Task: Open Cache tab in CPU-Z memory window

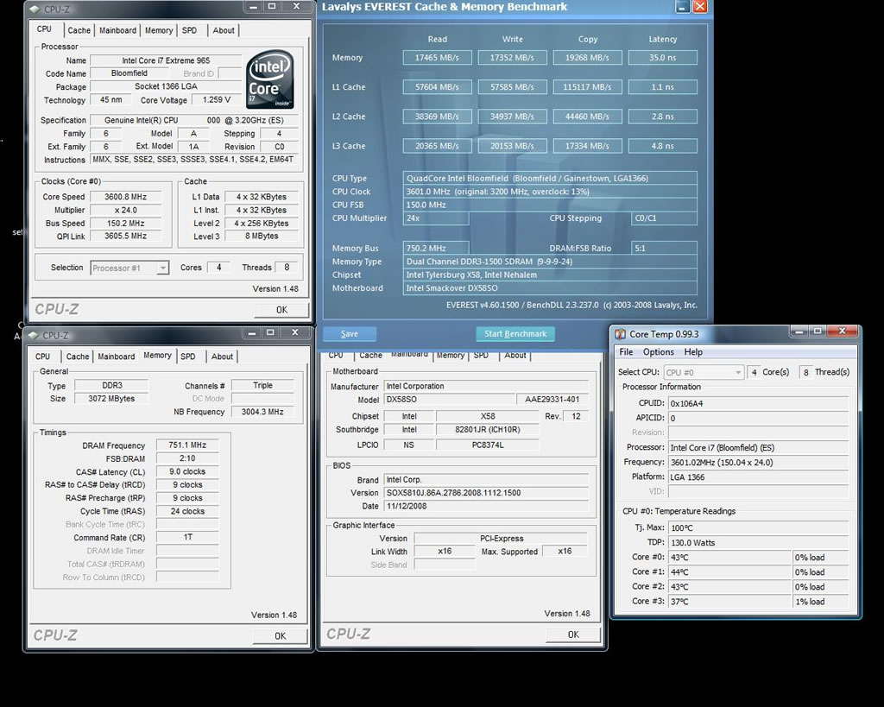Action: (x=77, y=357)
